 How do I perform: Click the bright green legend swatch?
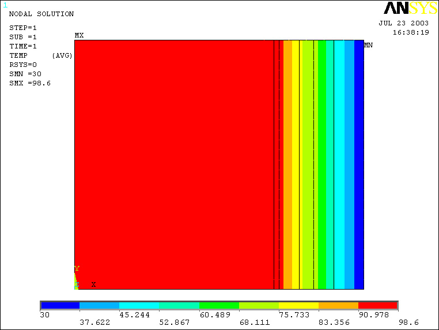(219, 305)
